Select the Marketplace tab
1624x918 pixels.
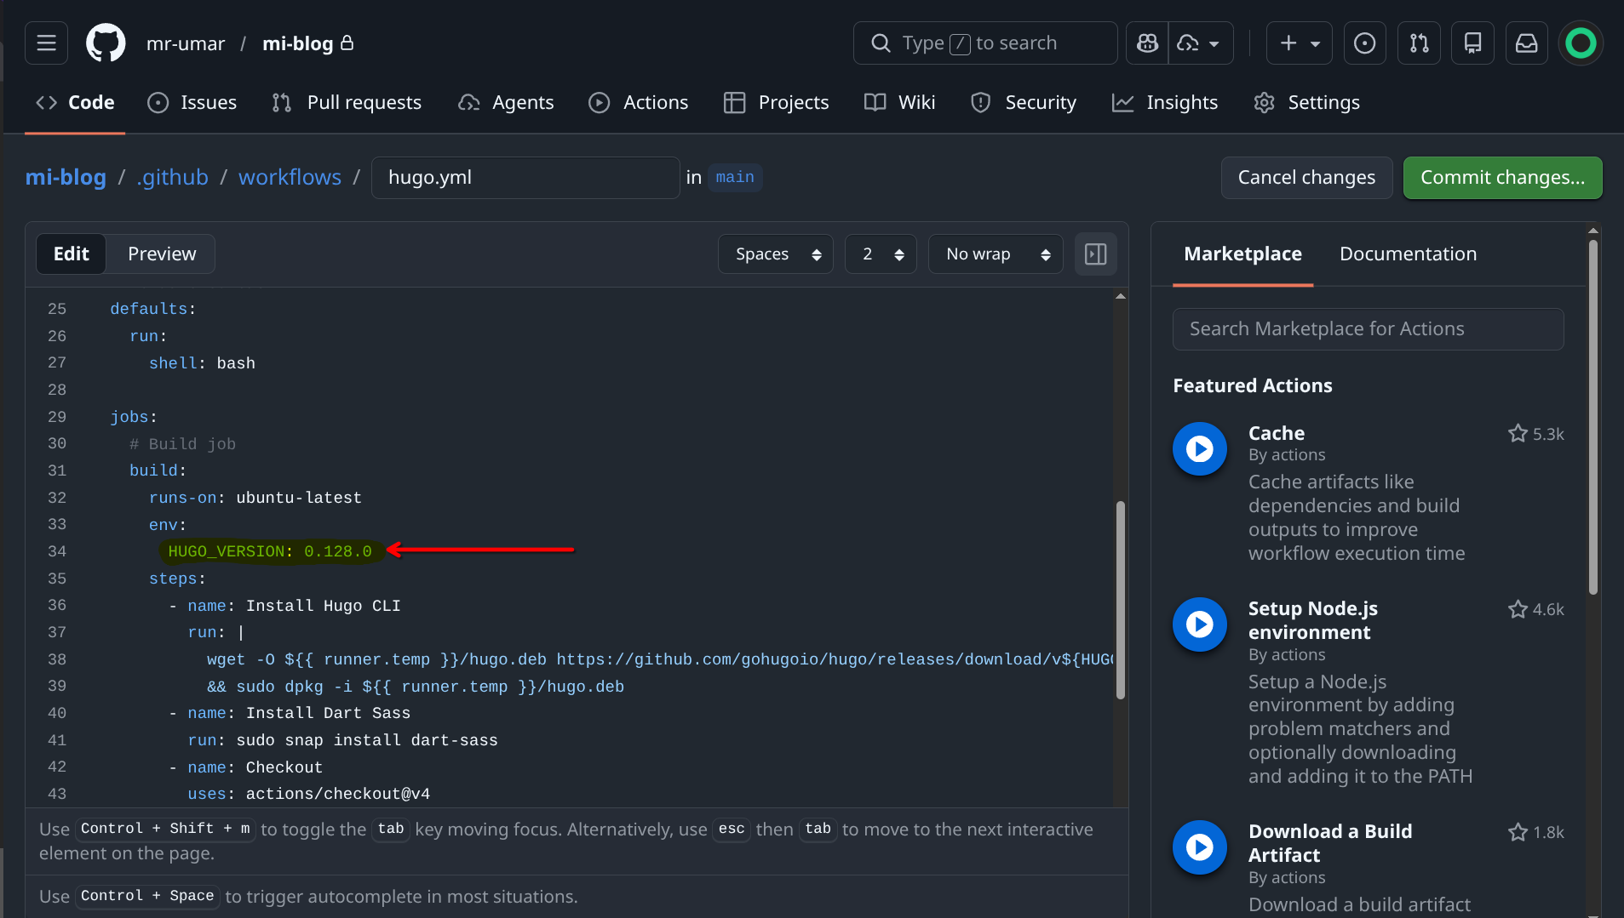pos(1242,254)
